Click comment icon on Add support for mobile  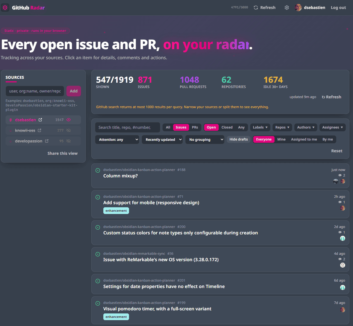coord(340,202)
